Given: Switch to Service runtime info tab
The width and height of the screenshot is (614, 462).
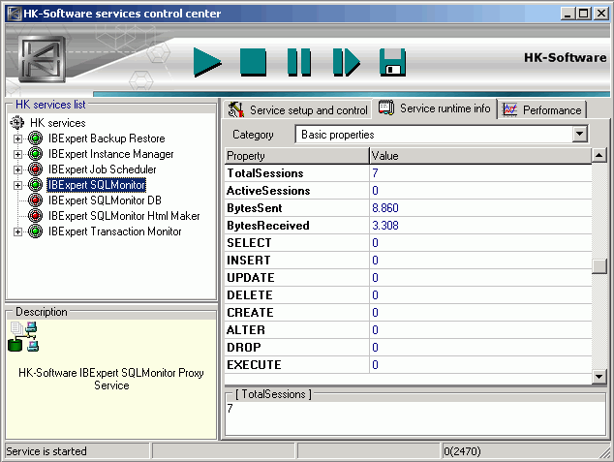Looking at the screenshot, I should pyautogui.click(x=434, y=108).
